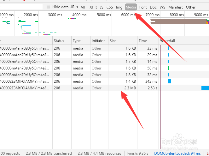The image size is (209, 156).
Task: Click the 9000 ms mark in the overview timeline
Action: (x=201, y=15)
